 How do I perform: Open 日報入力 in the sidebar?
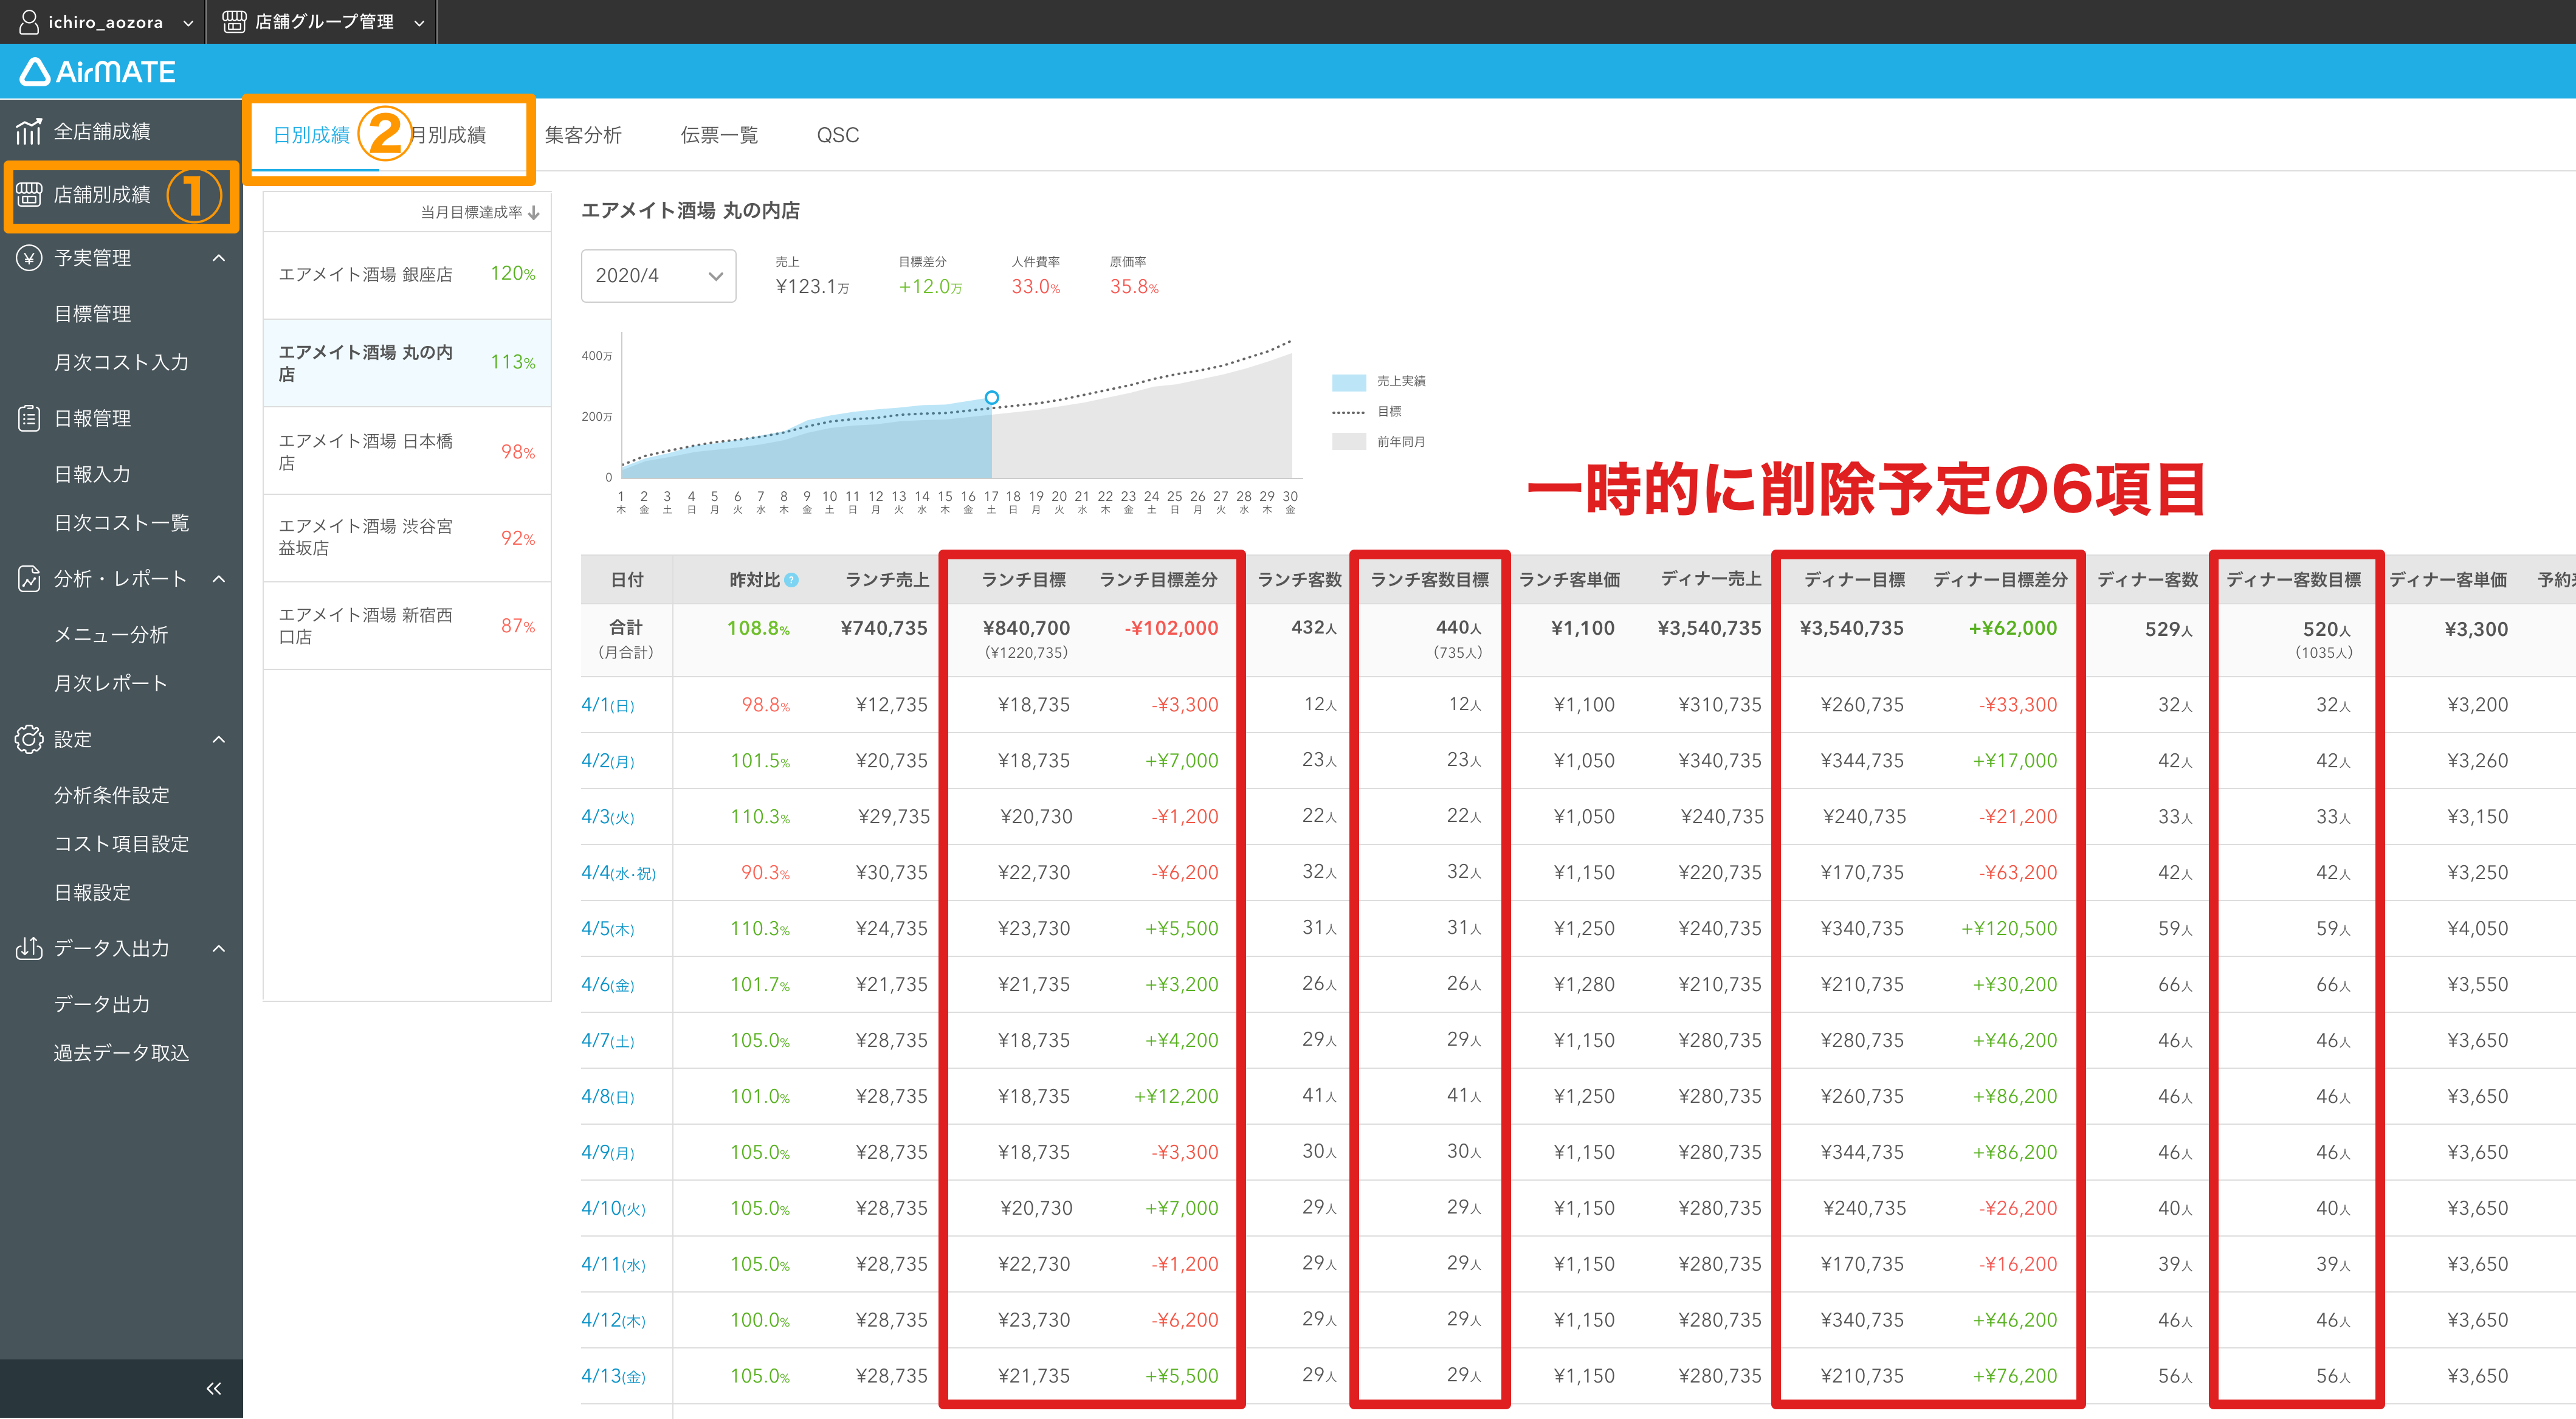point(92,474)
